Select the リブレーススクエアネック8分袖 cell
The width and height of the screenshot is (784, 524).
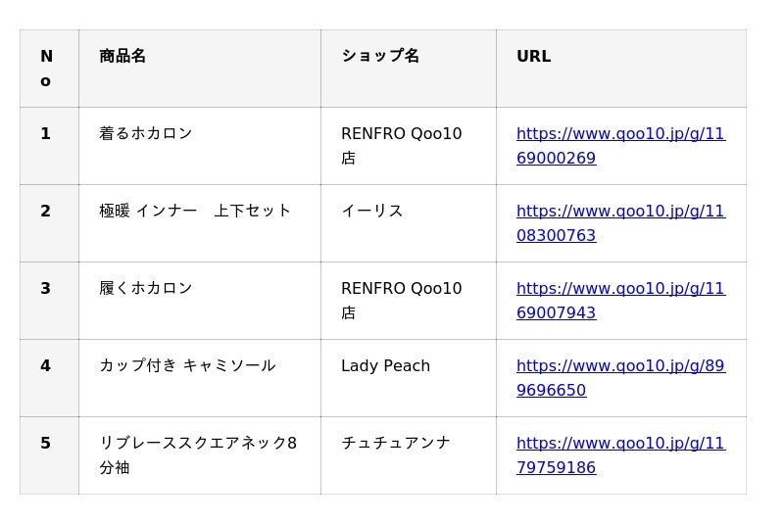pos(198,455)
